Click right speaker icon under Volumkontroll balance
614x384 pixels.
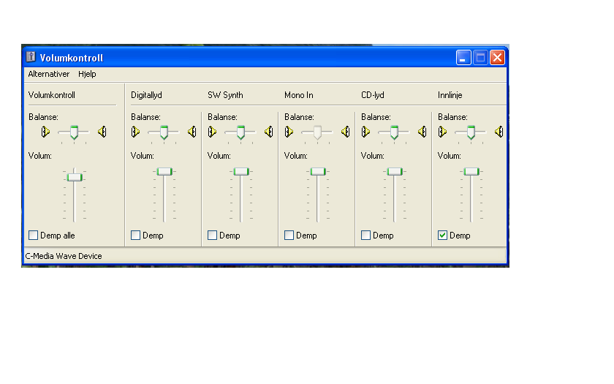coord(102,132)
